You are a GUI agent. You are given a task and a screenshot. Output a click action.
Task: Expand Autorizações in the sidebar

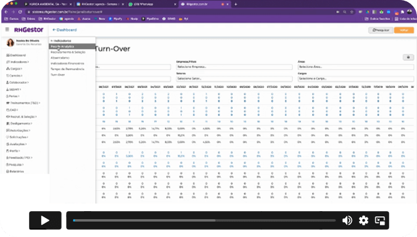(x=18, y=131)
